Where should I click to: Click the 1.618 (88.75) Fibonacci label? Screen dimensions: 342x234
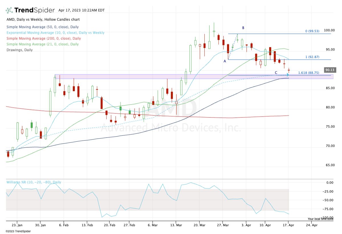(x=312, y=73)
